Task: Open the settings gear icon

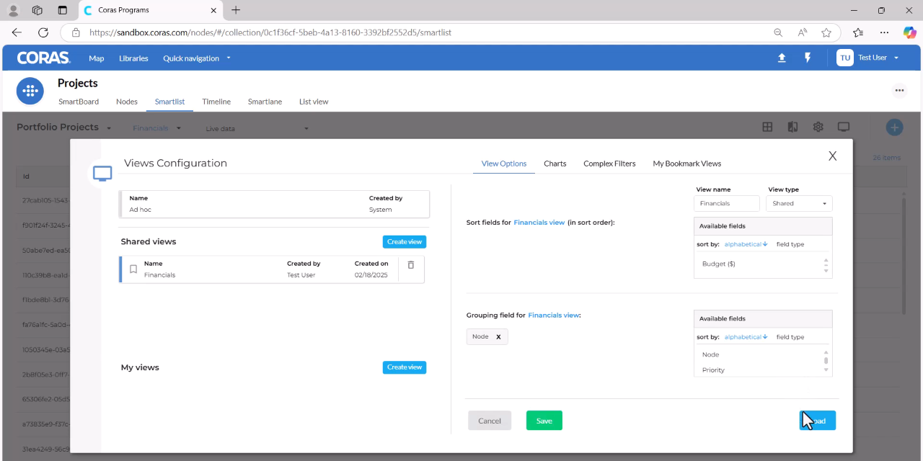Action: pyautogui.click(x=818, y=127)
